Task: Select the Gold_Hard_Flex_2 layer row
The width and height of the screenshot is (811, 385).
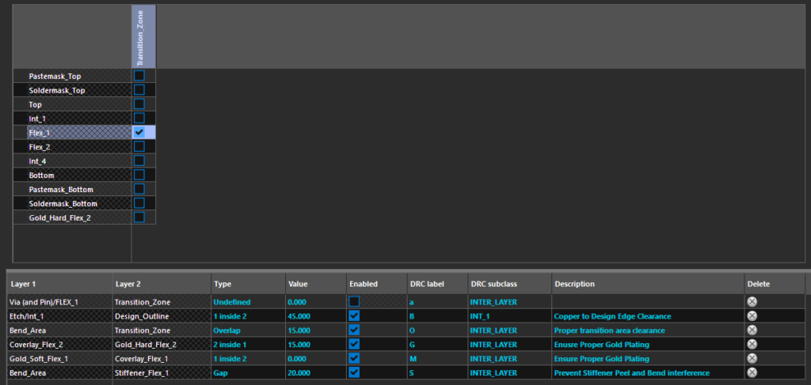Action: (x=72, y=217)
